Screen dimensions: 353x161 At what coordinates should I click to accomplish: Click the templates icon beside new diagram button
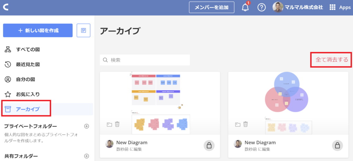pos(83,30)
